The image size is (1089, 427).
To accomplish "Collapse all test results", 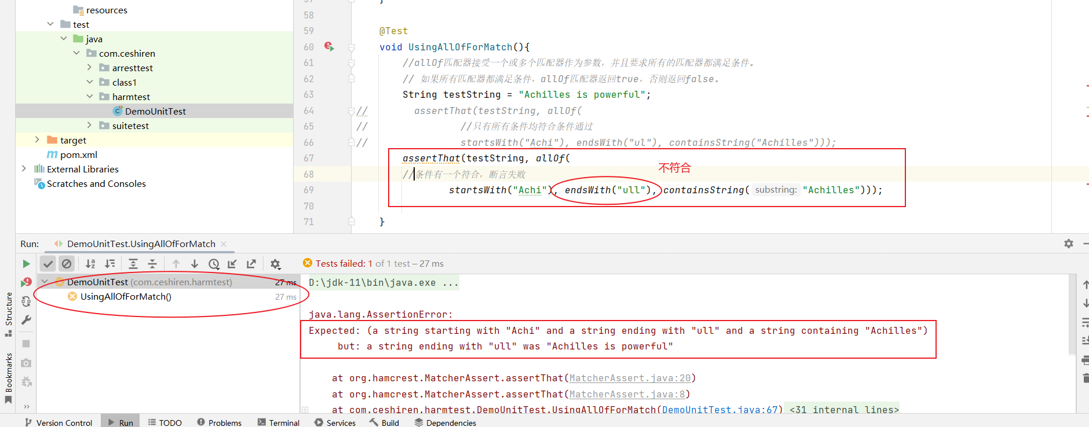I will pyautogui.click(x=152, y=264).
